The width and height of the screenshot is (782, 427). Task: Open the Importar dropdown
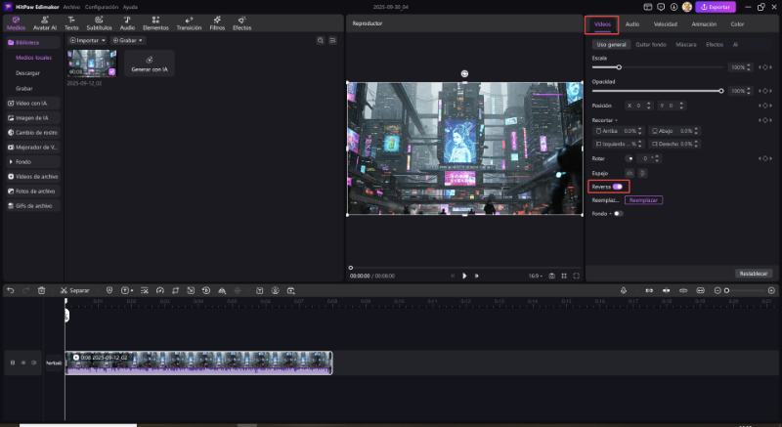point(88,40)
